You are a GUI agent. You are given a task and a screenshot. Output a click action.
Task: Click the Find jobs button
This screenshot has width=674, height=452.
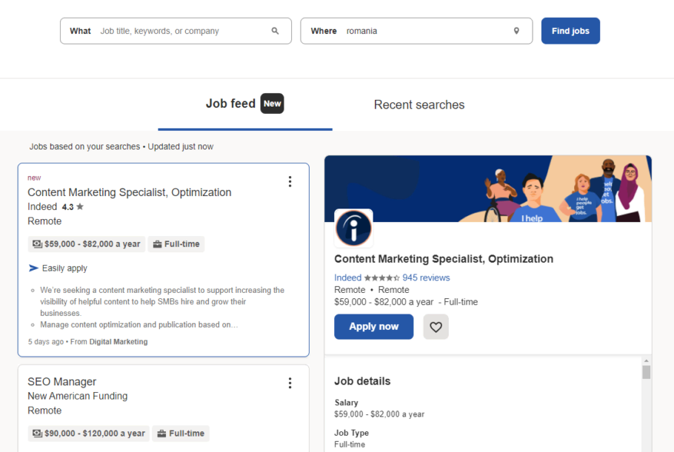570,31
